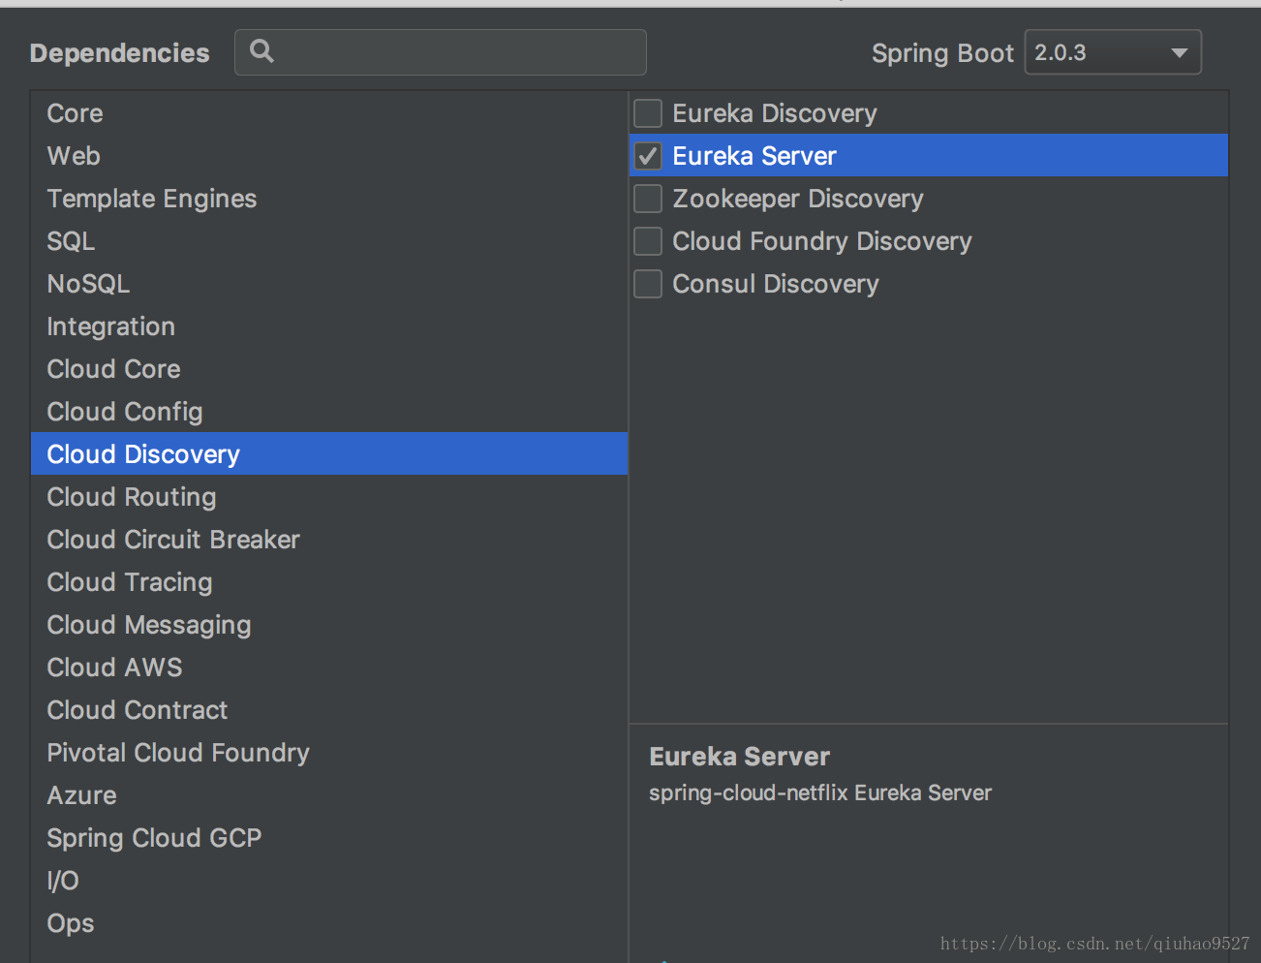Select the I/O category

pyautogui.click(x=329, y=881)
